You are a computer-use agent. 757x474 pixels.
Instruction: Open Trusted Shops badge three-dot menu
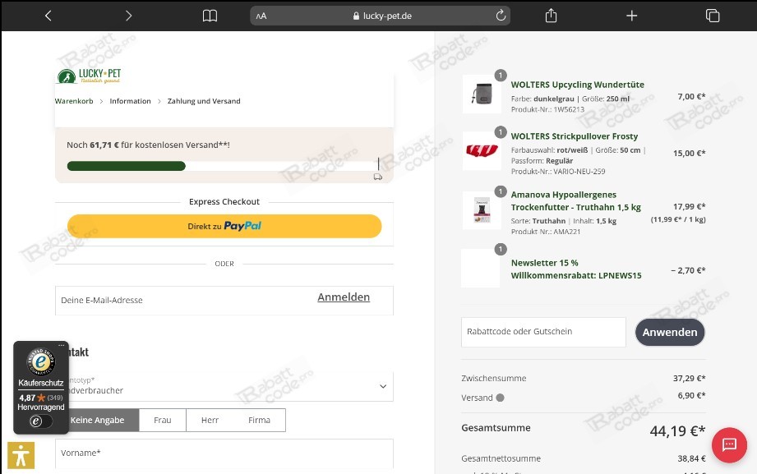click(x=62, y=345)
